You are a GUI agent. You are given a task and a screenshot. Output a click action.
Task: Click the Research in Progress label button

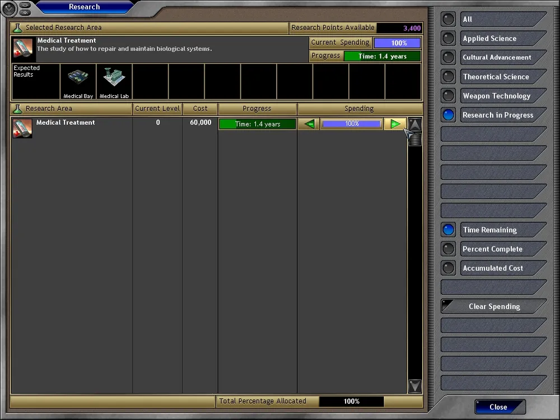point(503,115)
